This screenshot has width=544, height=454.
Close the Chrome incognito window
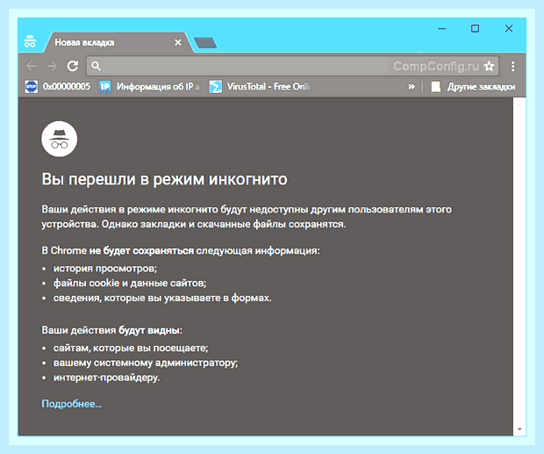[509, 28]
